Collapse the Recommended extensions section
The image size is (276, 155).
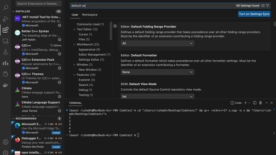click(13, 119)
